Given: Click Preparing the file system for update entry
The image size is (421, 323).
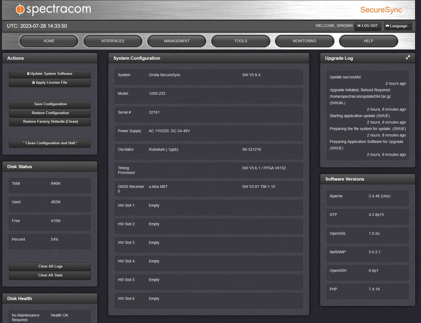Looking at the screenshot, I should tap(367, 129).
